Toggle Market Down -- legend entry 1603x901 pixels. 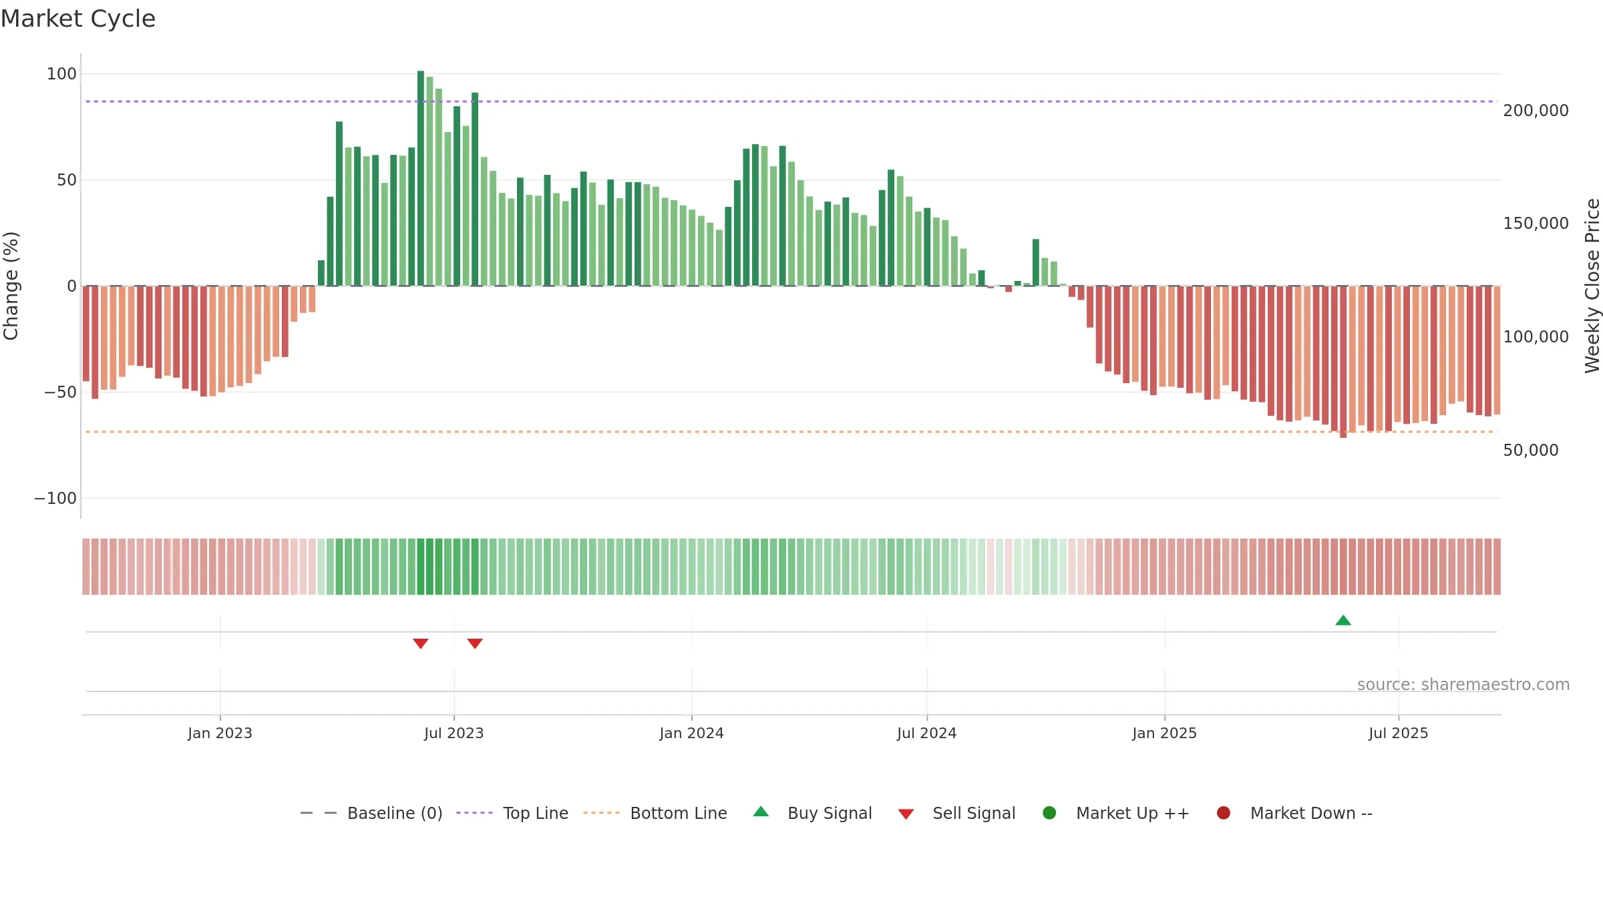coord(1294,813)
